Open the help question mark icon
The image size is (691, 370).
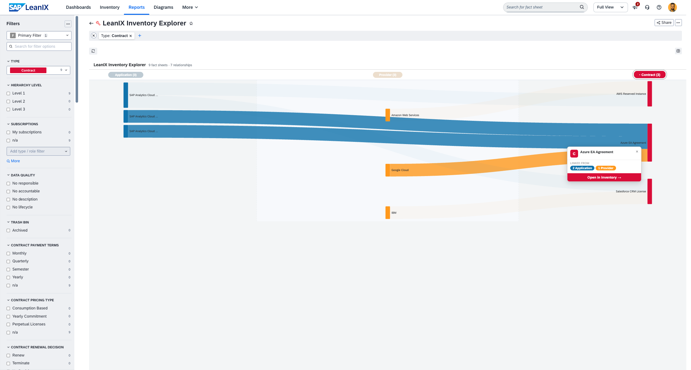click(x=659, y=7)
